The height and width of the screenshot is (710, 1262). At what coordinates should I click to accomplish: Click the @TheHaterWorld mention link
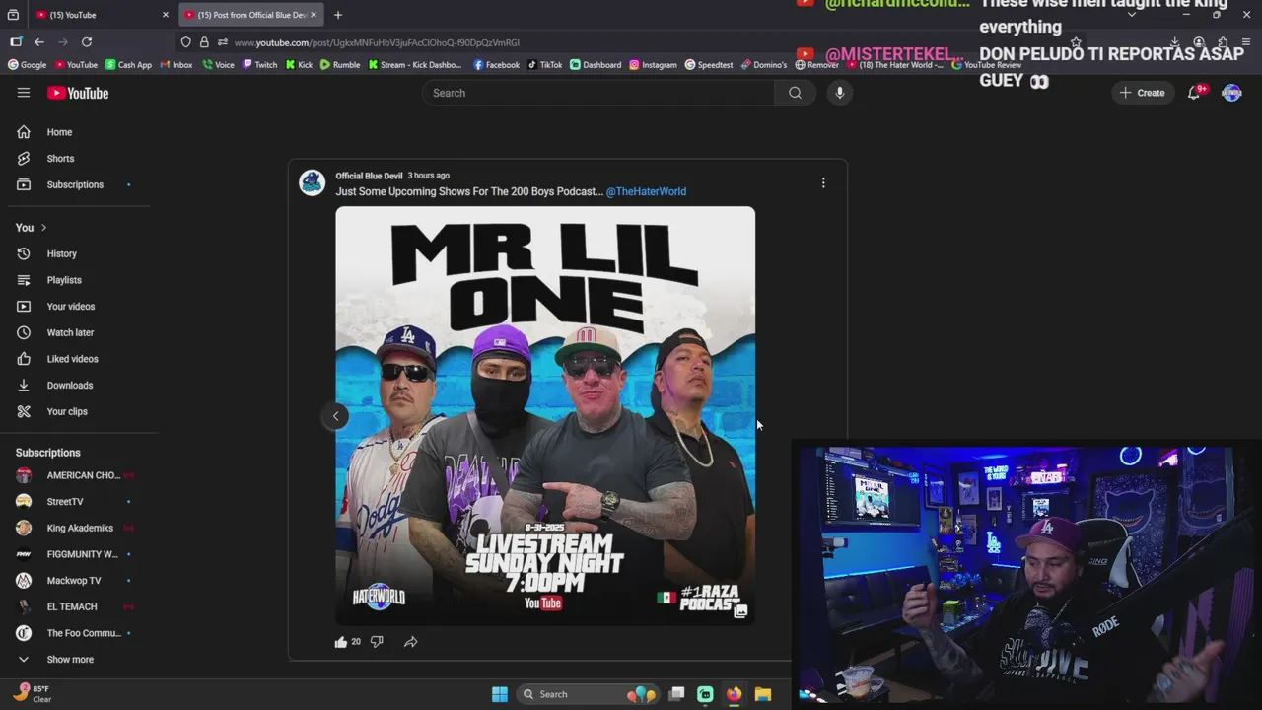[x=646, y=191]
